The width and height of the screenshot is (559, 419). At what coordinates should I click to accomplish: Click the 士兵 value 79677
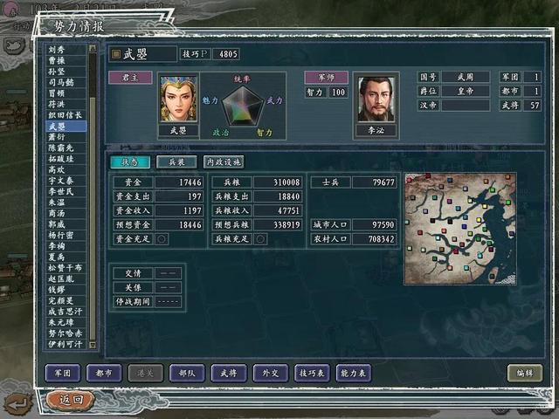click(x=375, y=182)
